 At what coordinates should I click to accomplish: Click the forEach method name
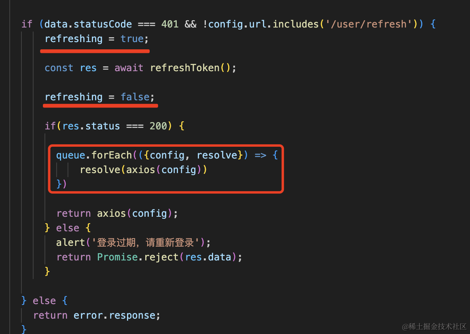pos(112,155)
